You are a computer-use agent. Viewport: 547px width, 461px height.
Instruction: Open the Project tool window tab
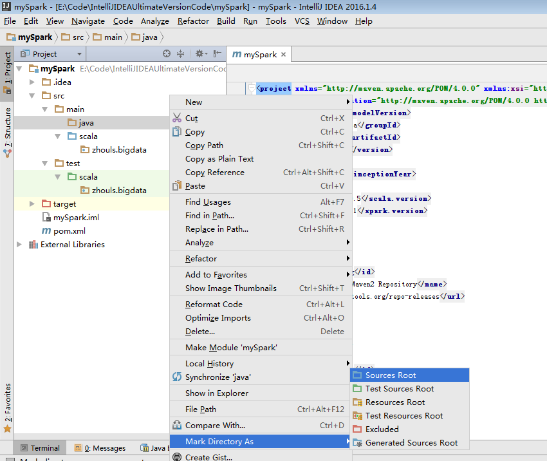[x=7, y=73]
